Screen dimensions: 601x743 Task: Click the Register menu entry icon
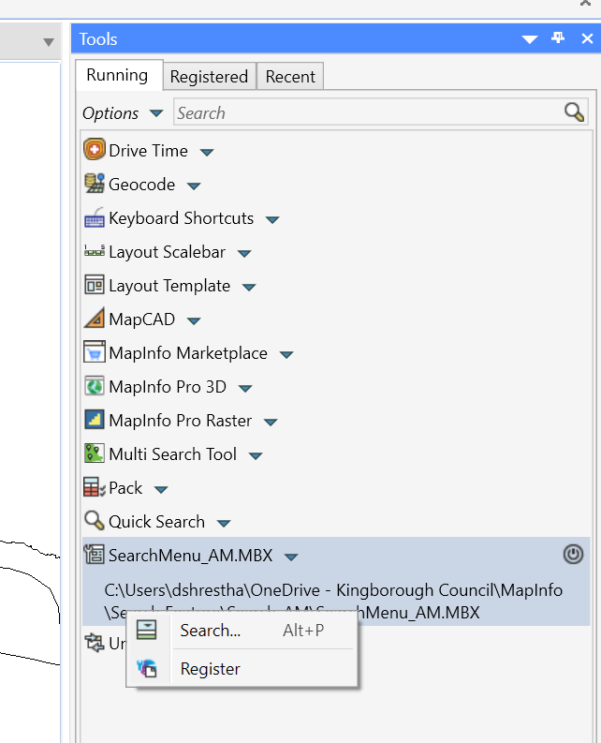pyautogui.click(x=146, y=668)
